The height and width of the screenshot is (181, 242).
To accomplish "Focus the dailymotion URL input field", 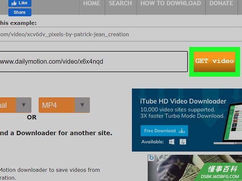I will [93, 62].
